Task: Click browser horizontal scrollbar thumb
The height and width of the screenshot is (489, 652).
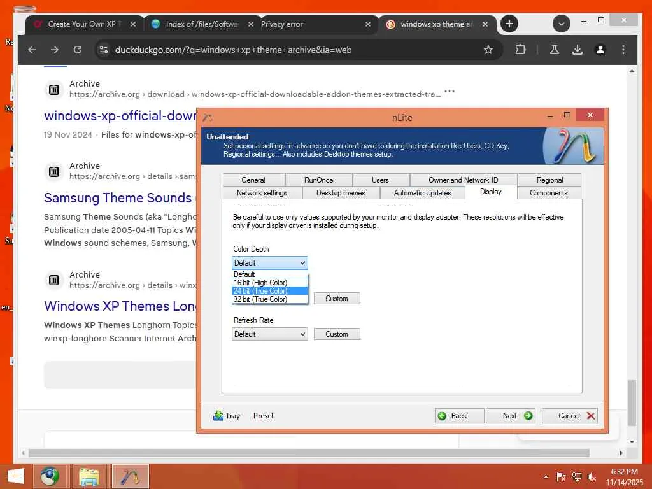Action: [309, 453]
